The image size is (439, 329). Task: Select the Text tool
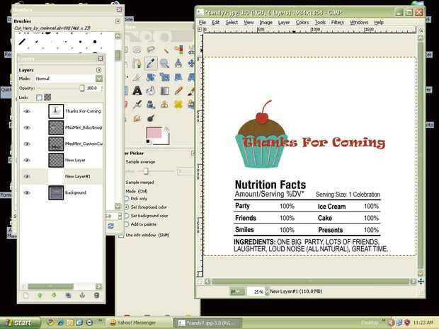(x=137, y=91)
